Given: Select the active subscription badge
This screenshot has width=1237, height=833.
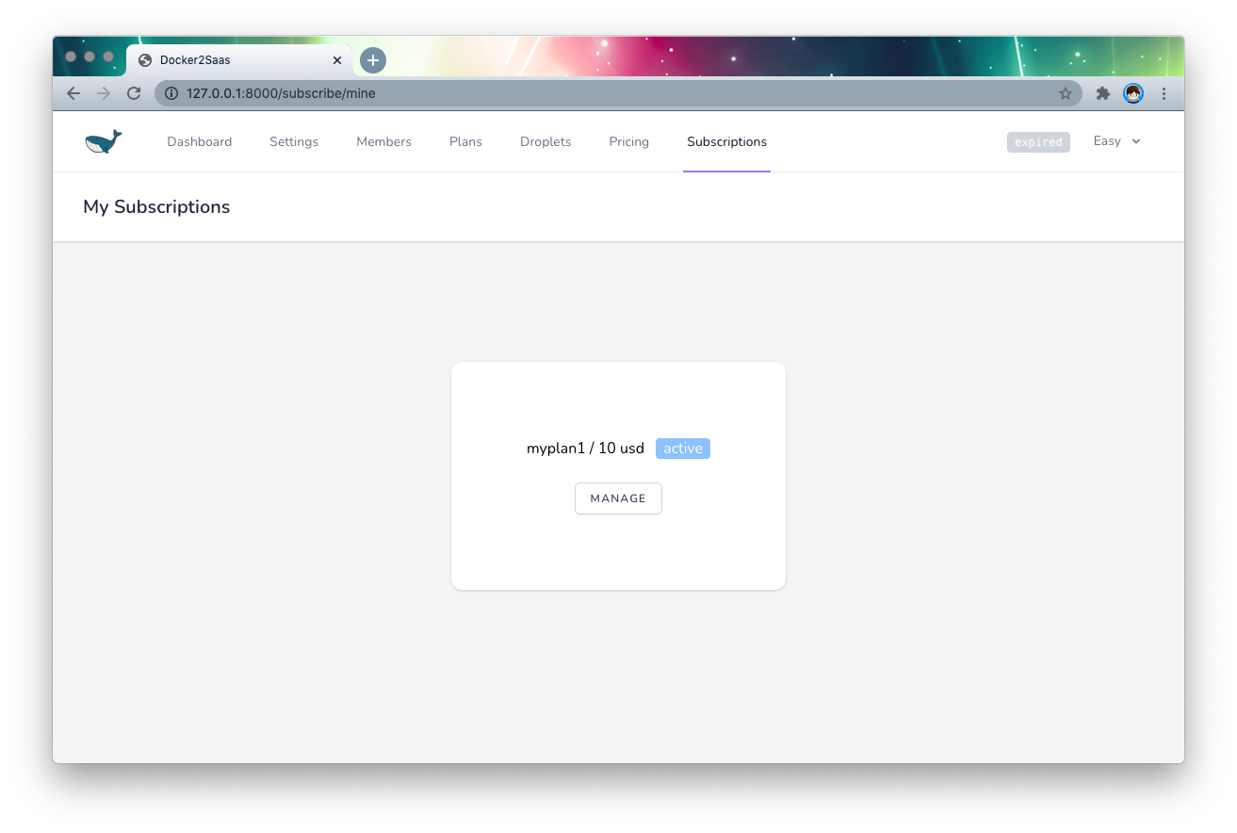Looking at the screenshot, I should (682, 449).
